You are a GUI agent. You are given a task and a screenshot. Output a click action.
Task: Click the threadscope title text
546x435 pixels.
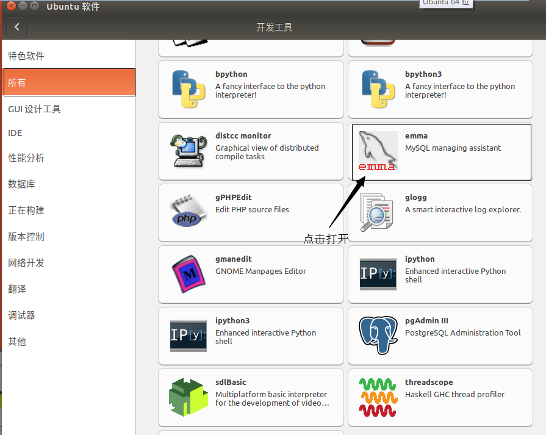429,383
